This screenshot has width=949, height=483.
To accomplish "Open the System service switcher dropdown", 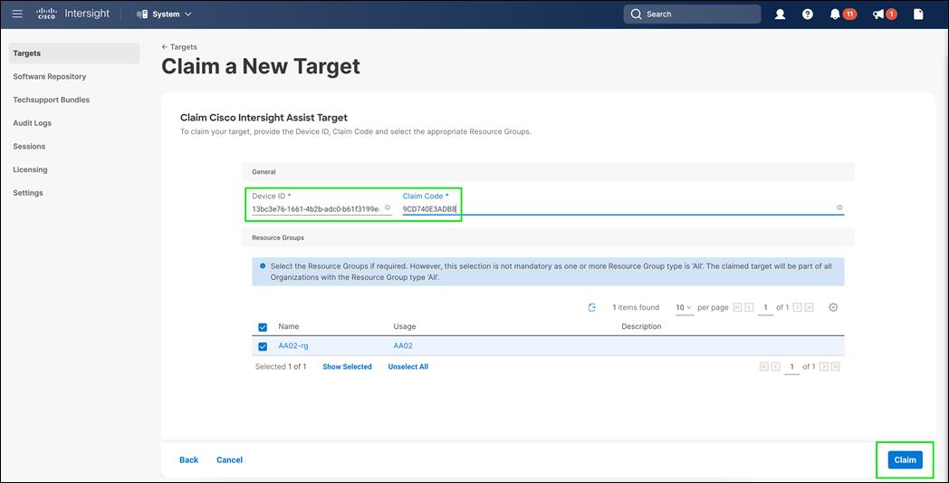I will coord(164,14).
